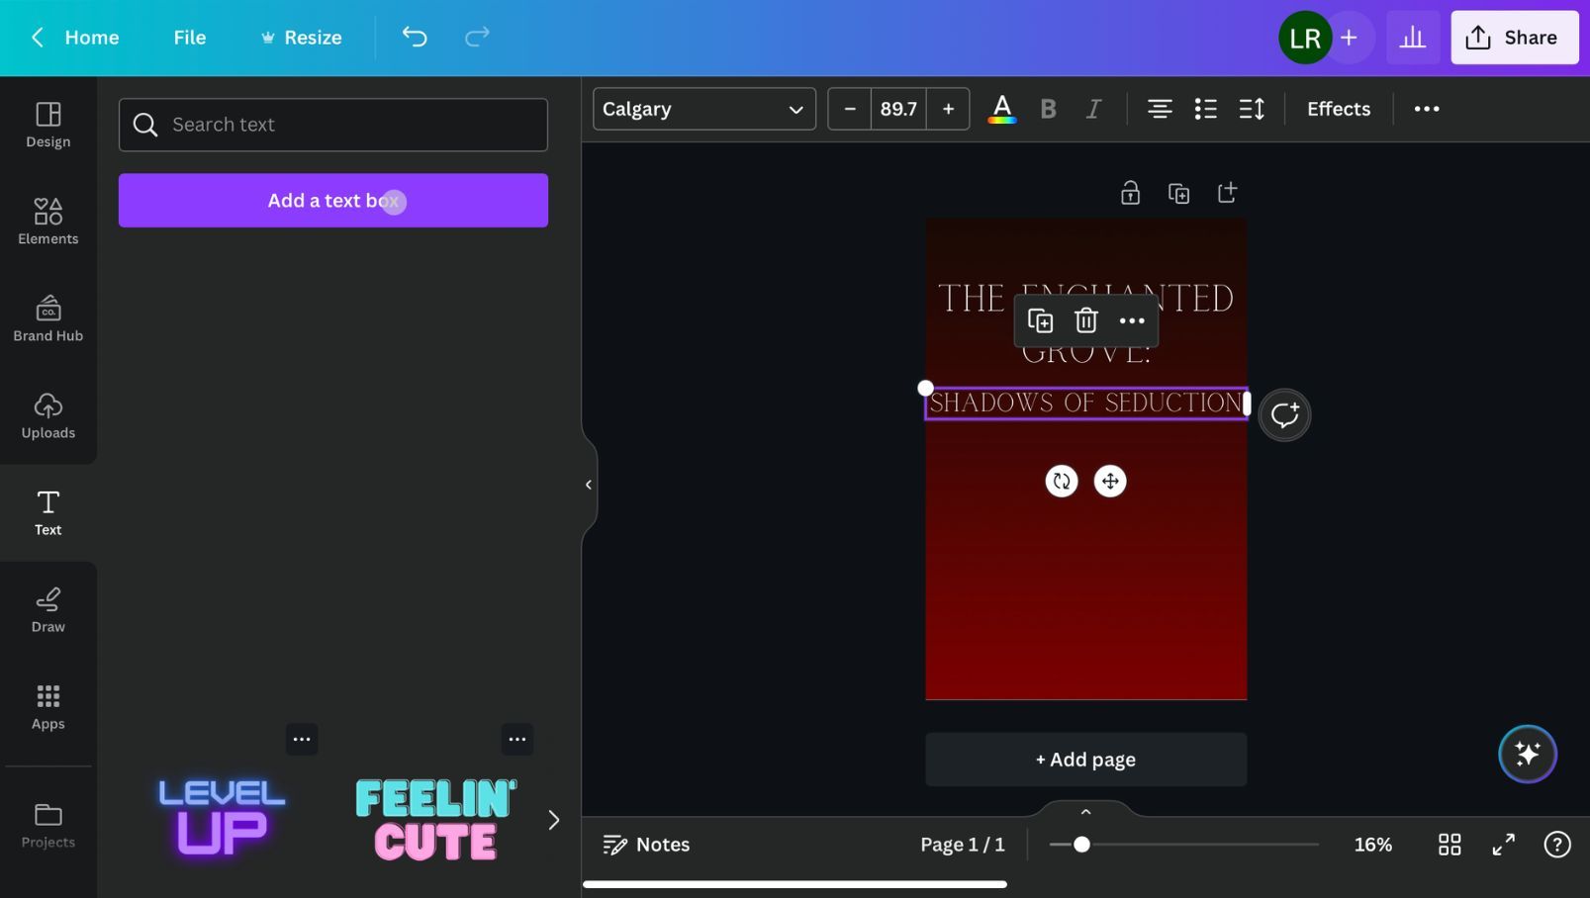This screenshot has width=1590, height=898.
Task: Add a new page to the design
Action: [1084, 759]
